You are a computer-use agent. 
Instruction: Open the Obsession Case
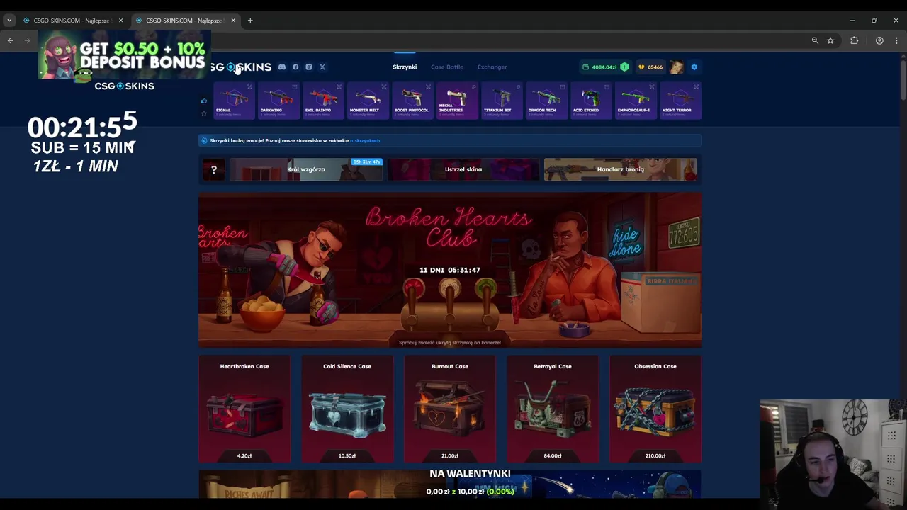point(655,409)
